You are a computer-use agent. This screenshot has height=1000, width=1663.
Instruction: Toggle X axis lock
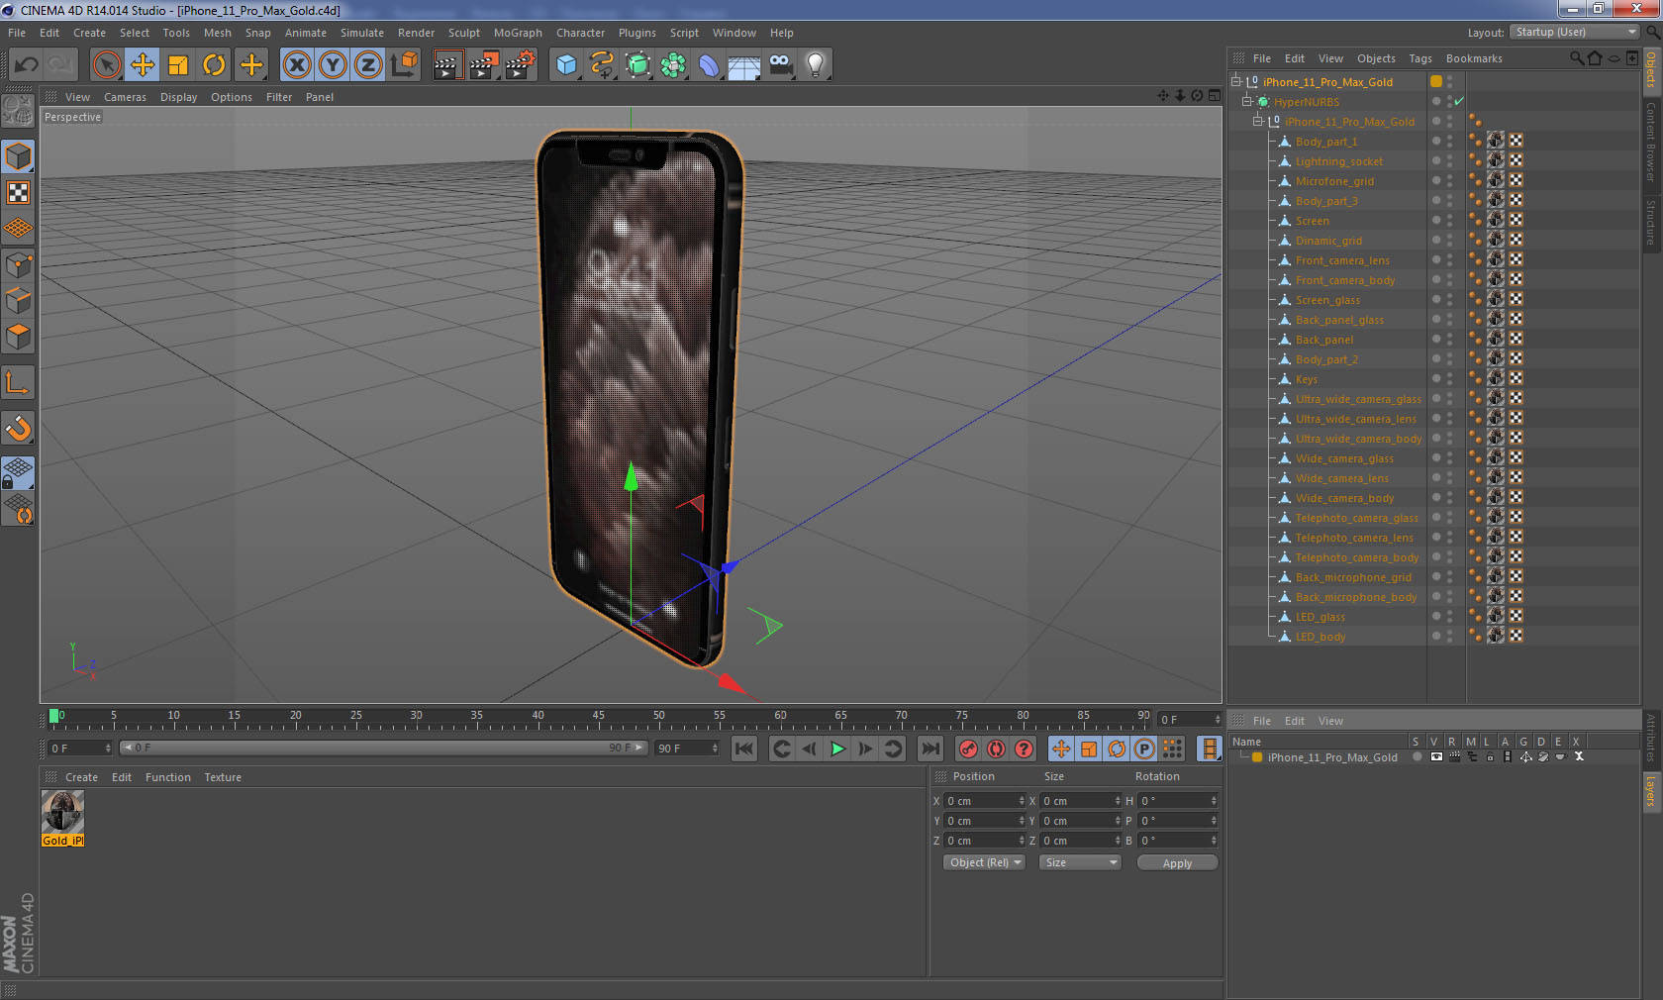tap(297, 65)
